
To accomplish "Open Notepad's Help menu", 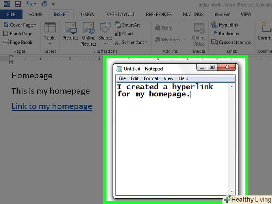I will (x=183, y=78).
